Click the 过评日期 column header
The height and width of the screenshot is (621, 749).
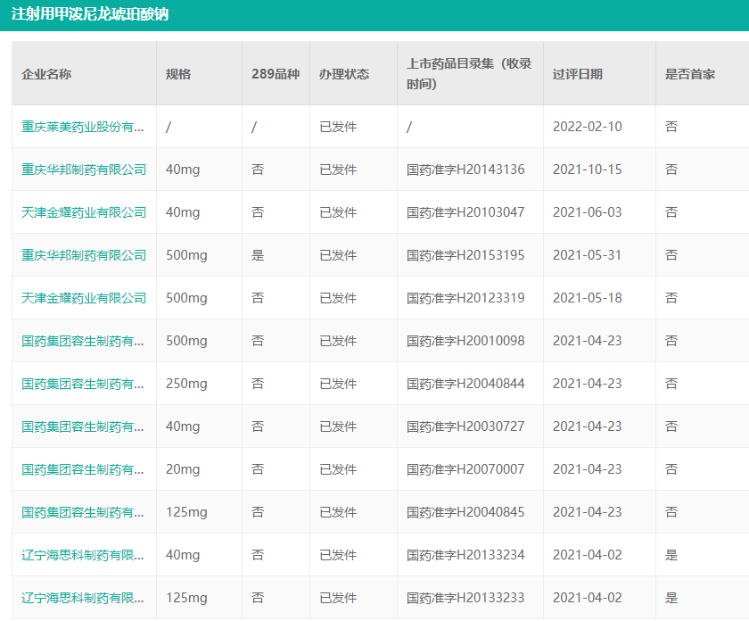click(578, 74)
